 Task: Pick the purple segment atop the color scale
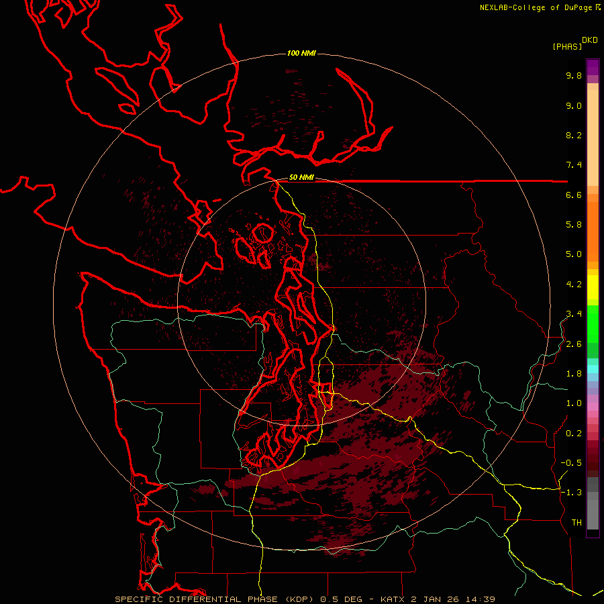[593, 67]
